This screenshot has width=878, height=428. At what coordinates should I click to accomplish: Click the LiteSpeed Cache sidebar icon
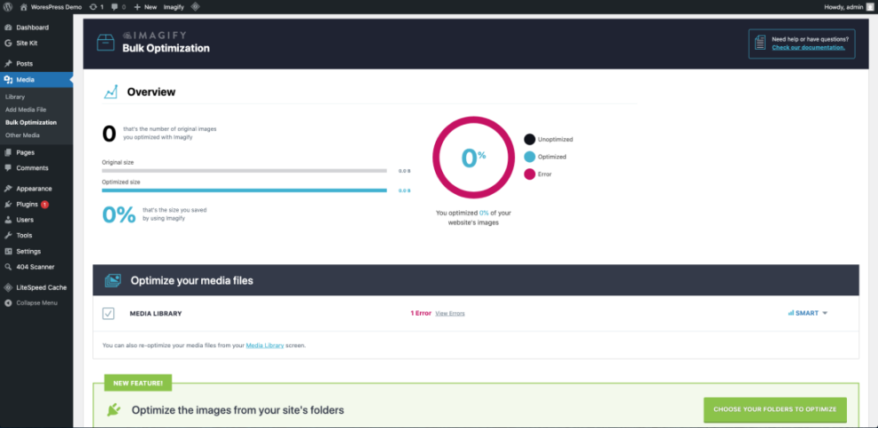point(8,287)
